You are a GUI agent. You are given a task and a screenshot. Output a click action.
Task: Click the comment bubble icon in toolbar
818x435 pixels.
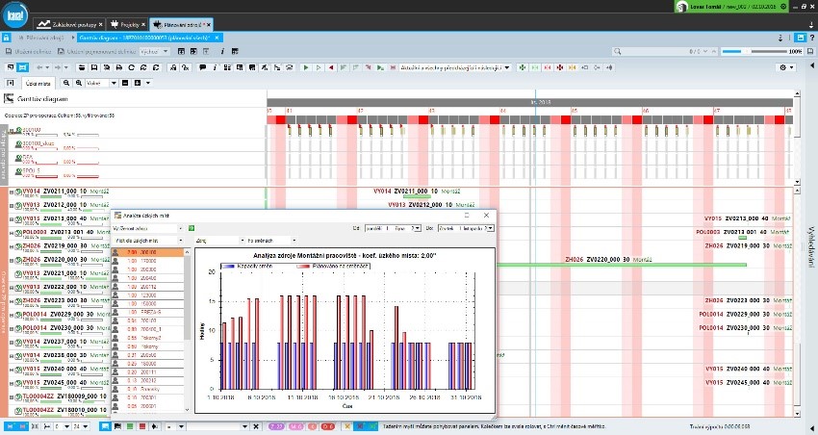pyautogui.click(x=202, y=67)
